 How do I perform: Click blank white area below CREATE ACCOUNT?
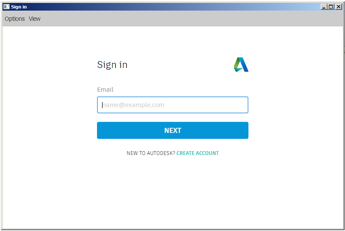[x=173, y=191]
